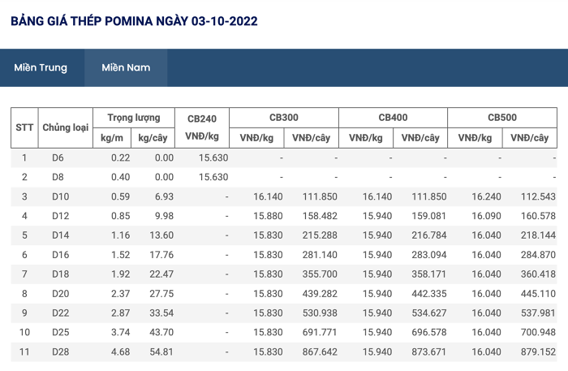Select the Miền Nam tab
The height and width of the screenshot is (371, 568).
pos(126,67)
